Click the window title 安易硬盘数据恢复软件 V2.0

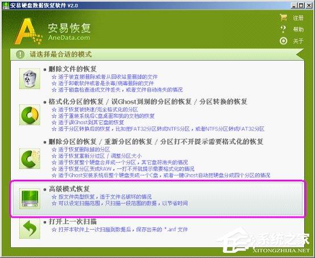[x=44, y=6]
